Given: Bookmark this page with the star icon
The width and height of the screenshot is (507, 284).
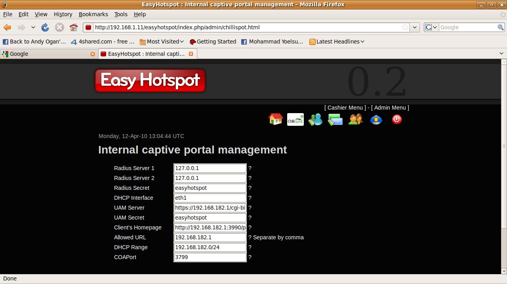Looking at the screenshot, I should (405, 27).
